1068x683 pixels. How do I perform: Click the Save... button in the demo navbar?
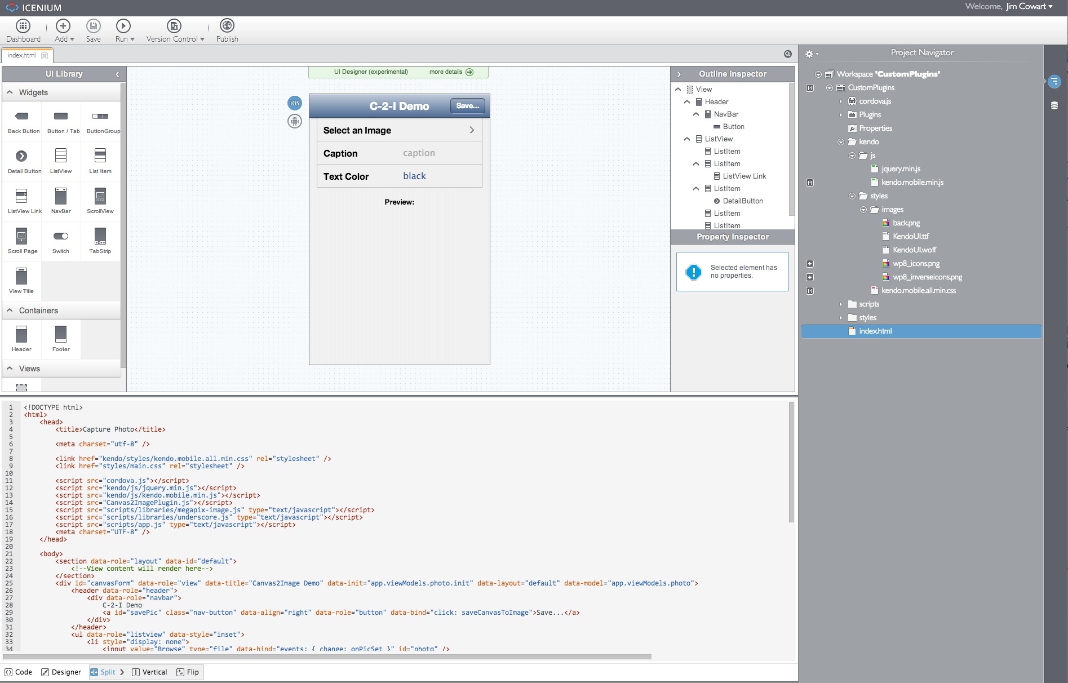(x=467, y=106)
